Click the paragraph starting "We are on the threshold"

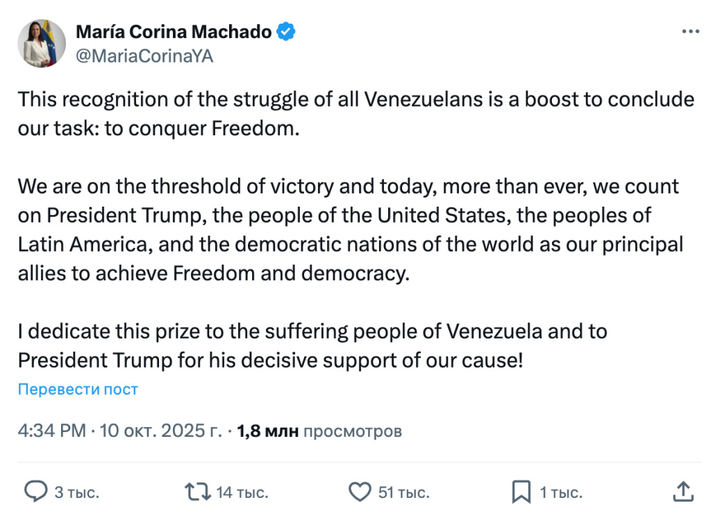click(351, 230)
